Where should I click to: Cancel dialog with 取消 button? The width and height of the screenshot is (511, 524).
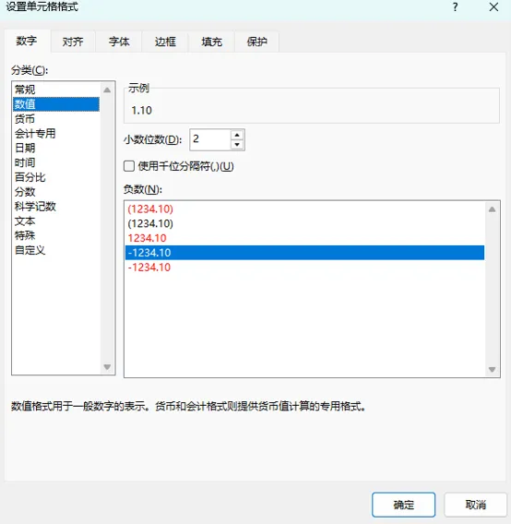[x=475, y=505]
